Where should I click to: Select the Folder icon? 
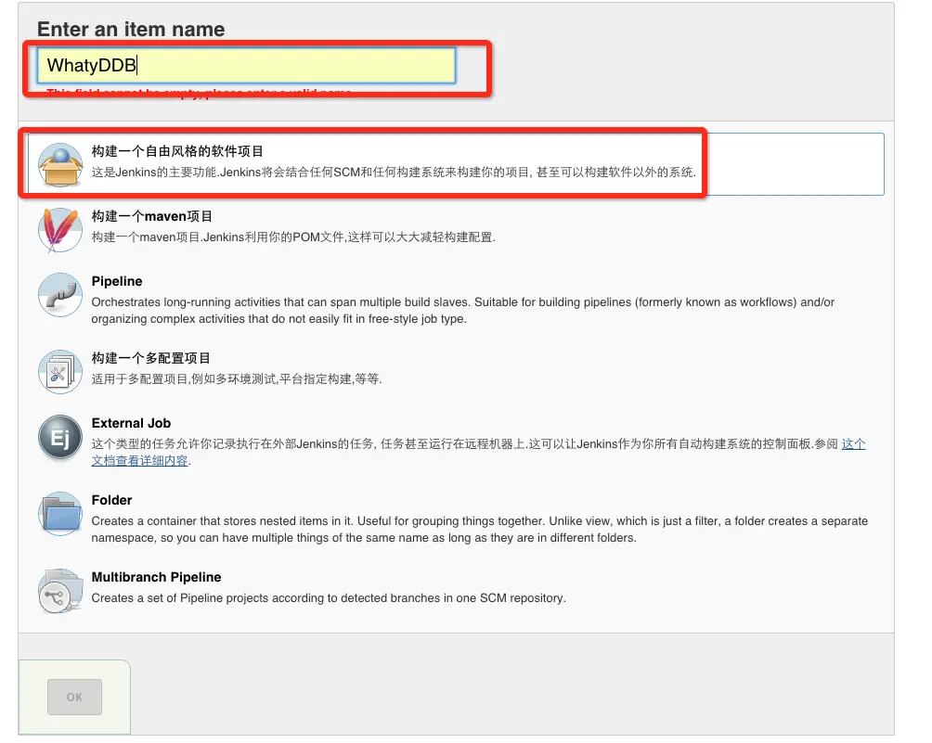point(60,514)
